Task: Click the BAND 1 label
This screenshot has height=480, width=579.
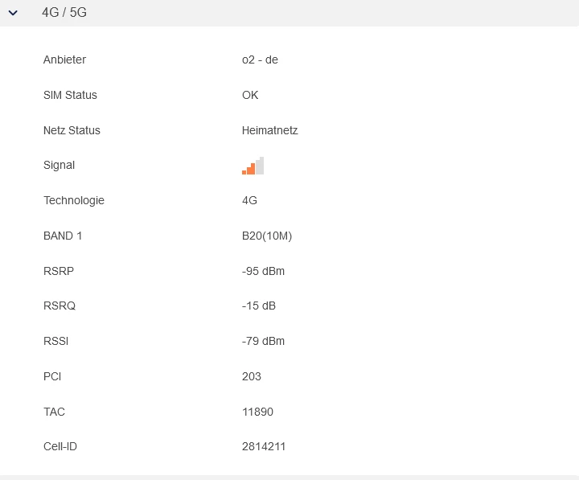Action: click(x=63, y=236)
